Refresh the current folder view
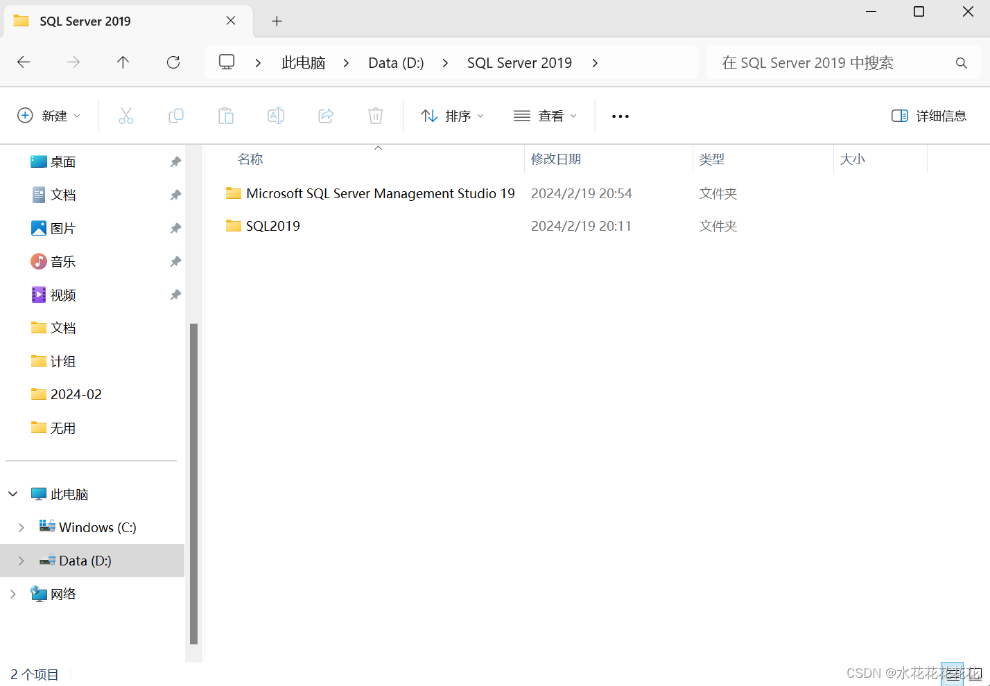Viewport: 990px width, 686px height. (173, 62)
